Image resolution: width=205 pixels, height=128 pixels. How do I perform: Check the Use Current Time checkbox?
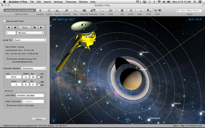4,21
